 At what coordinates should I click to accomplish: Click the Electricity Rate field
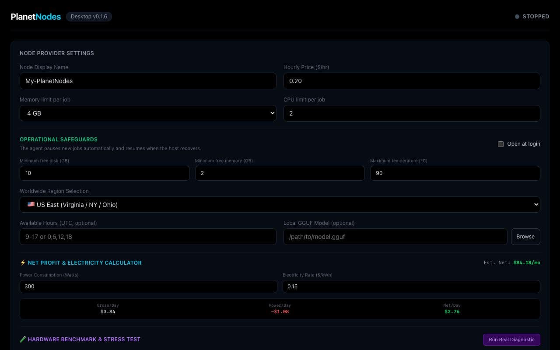click(411, 287)
